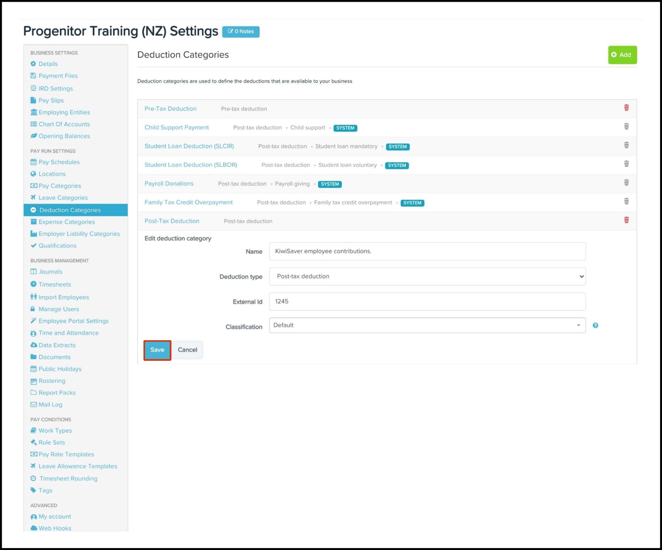Click the External Id input field
Image resolution: width=662 pixels, height=550 pixels.
[x=427, y=301]
